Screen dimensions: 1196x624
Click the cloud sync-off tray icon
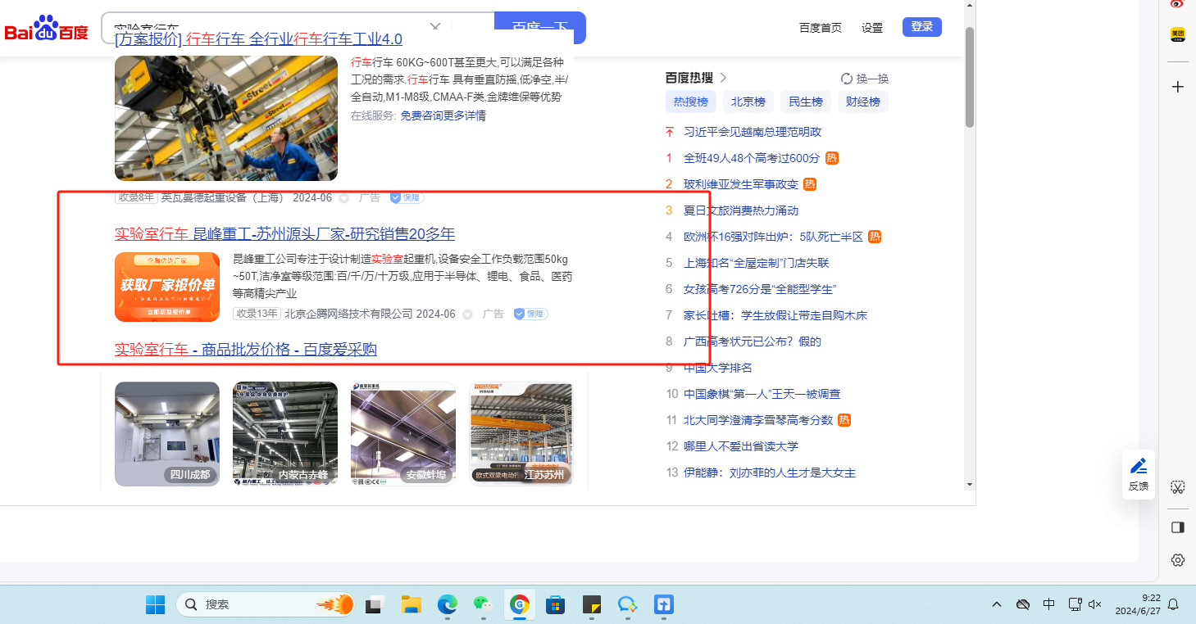[x=1023, y=604]
